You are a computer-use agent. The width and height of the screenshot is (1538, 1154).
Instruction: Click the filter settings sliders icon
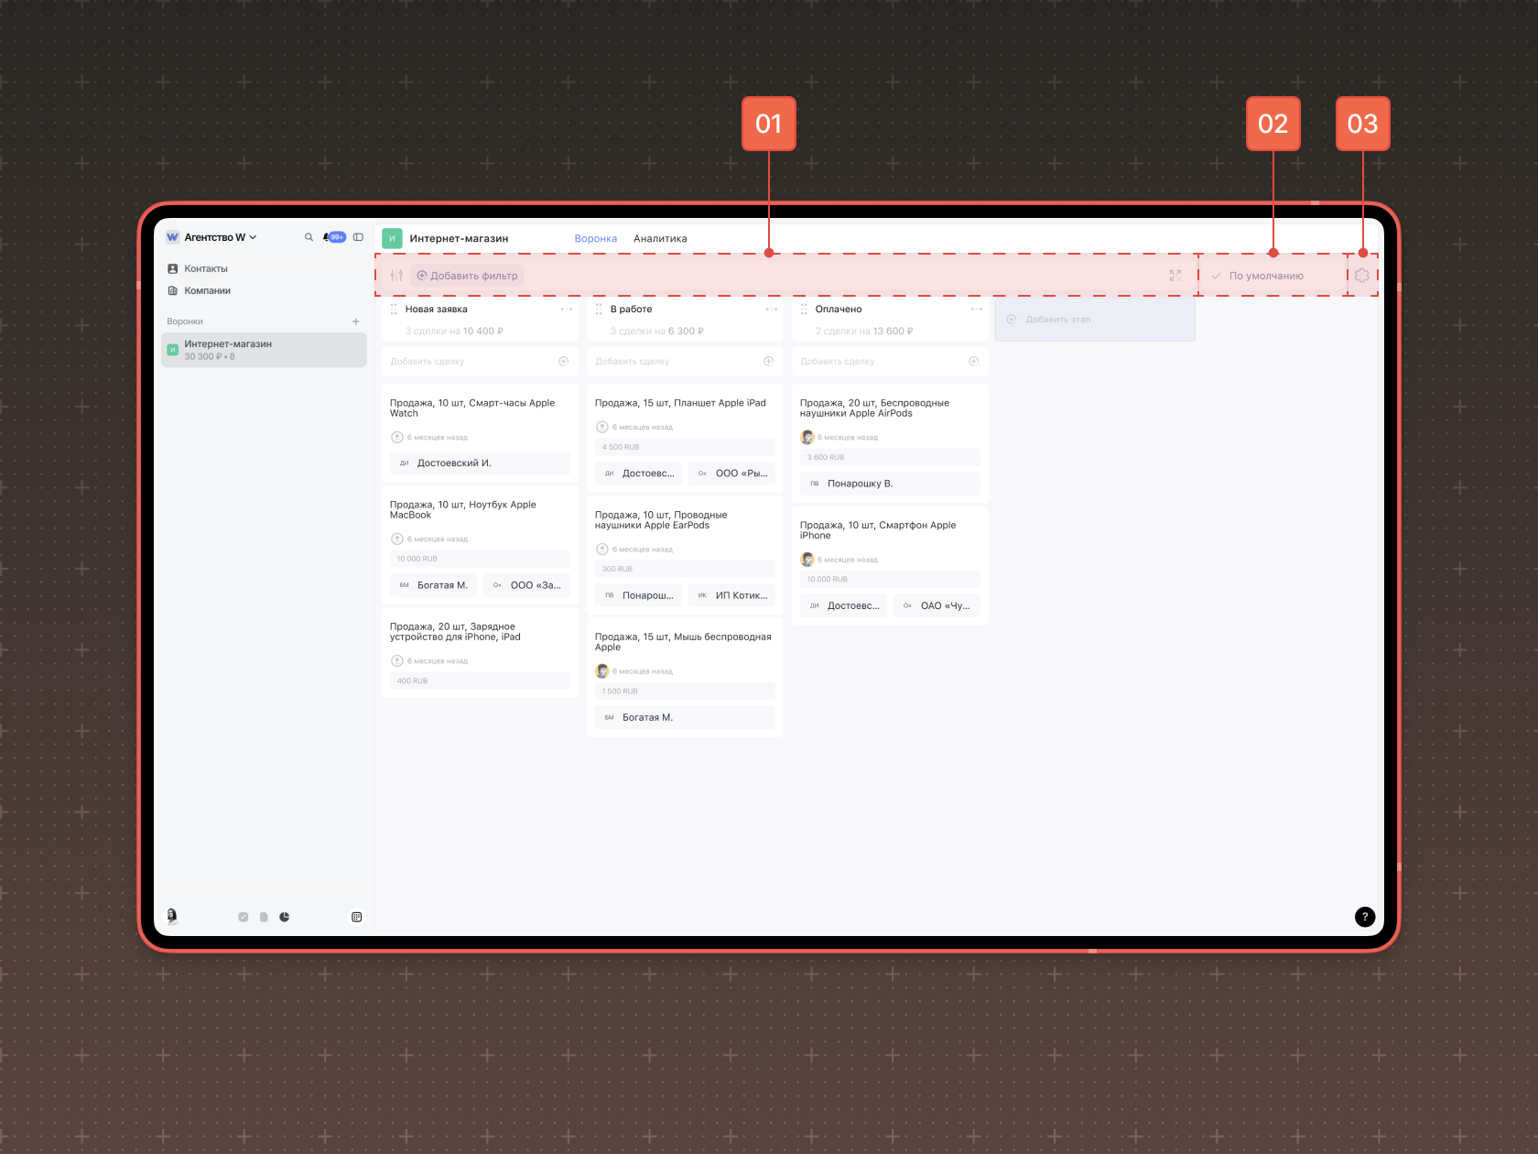(396, 276)
